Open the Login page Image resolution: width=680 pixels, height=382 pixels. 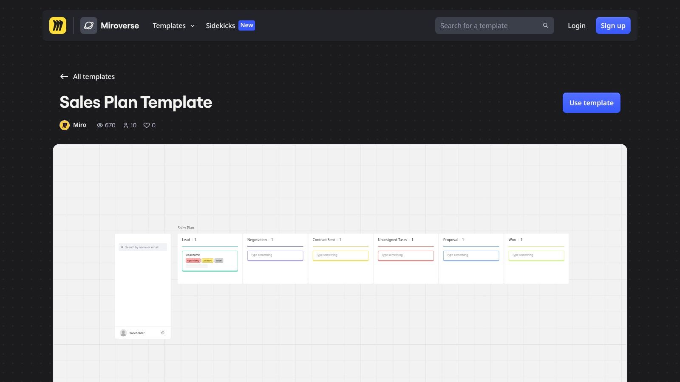tap(577, 25)
